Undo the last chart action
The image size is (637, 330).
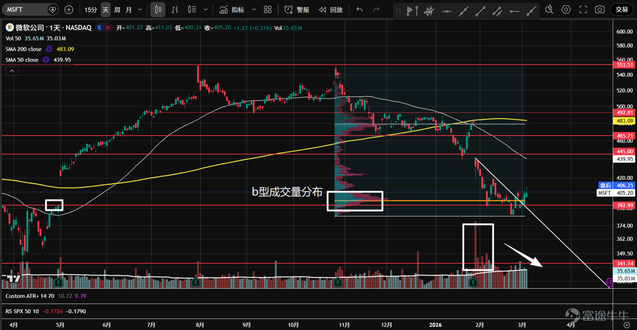[360, 10]
